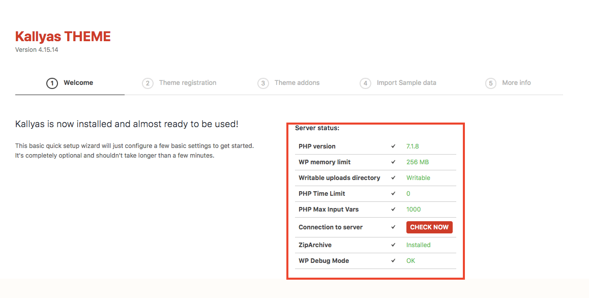Click the step 5 circle icon
The height and width of the screenshot is (298, 589).
pos(490,83)
